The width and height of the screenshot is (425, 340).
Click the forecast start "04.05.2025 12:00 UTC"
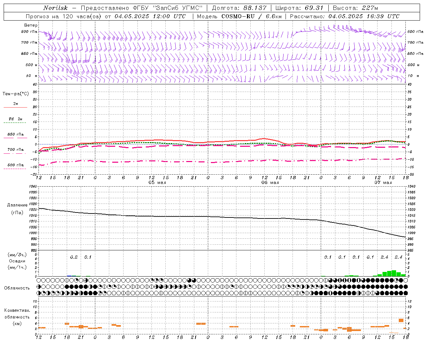point(150,16)
